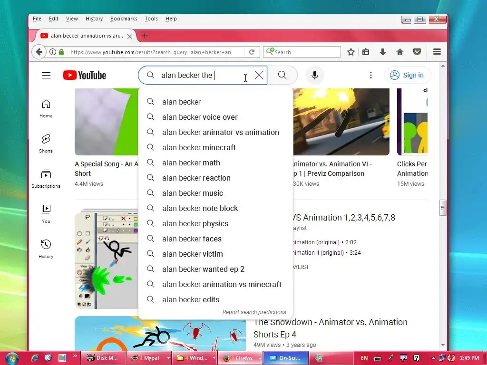Sign in to YouTube
The image size is (487, 365).
click(407, 75)
